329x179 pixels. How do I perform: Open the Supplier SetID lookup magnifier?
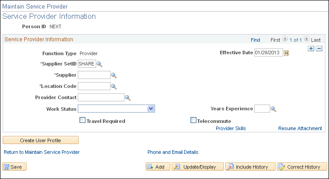tap(99, 64)
